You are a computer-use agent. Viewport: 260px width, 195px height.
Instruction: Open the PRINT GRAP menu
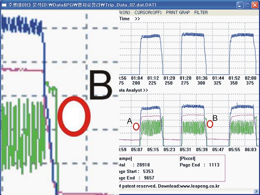(x=178, y=13)
